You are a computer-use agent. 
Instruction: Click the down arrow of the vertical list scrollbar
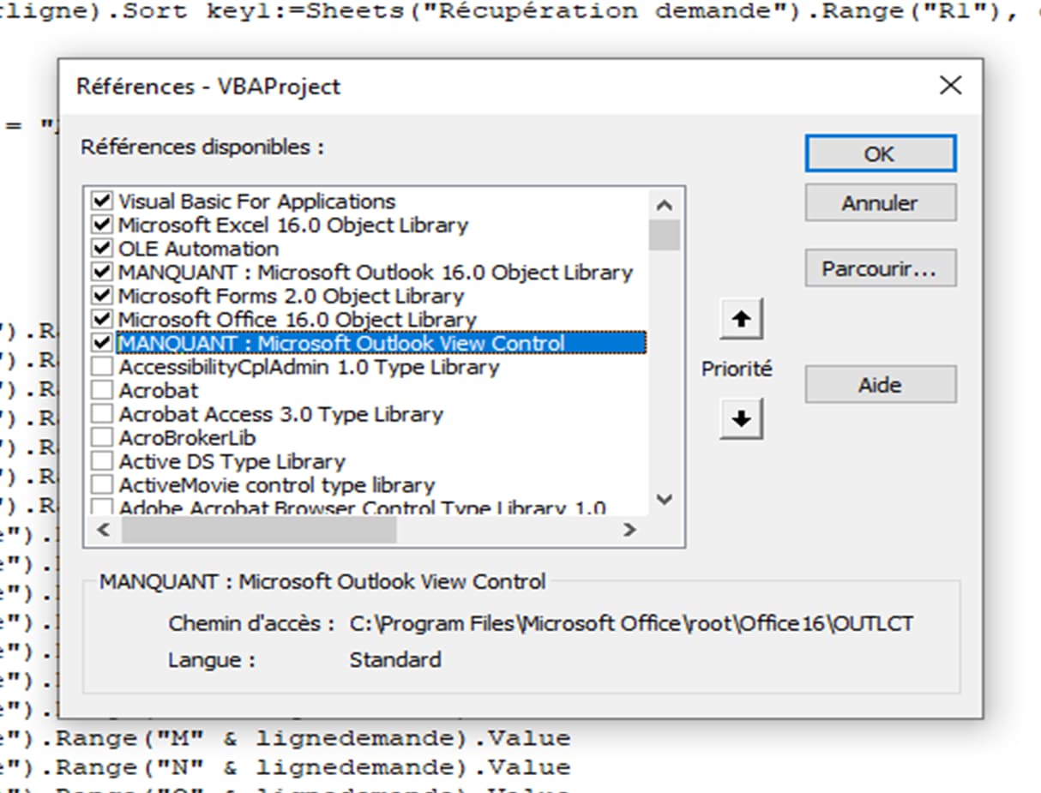point(664,499)
